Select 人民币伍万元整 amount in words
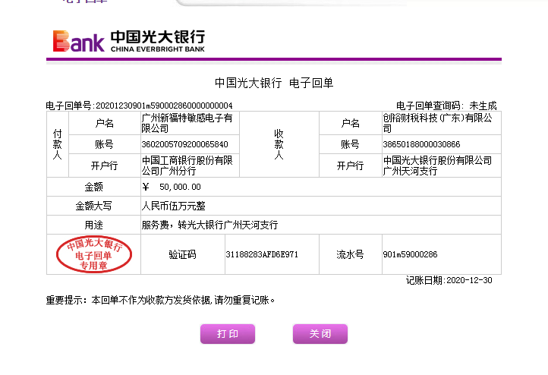The image size is (548, 375). click(173, 206)
